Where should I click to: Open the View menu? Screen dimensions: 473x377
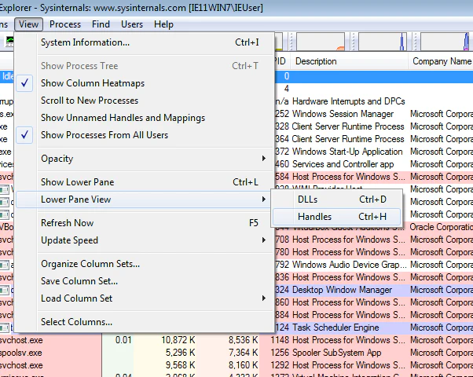point(28,24)
